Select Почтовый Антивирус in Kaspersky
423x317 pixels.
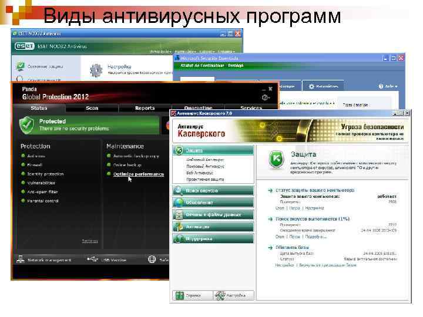[x=205, y=166]
